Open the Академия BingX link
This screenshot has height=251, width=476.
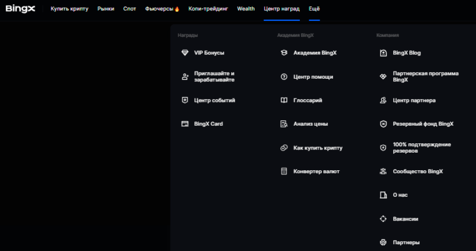point(315,53)
